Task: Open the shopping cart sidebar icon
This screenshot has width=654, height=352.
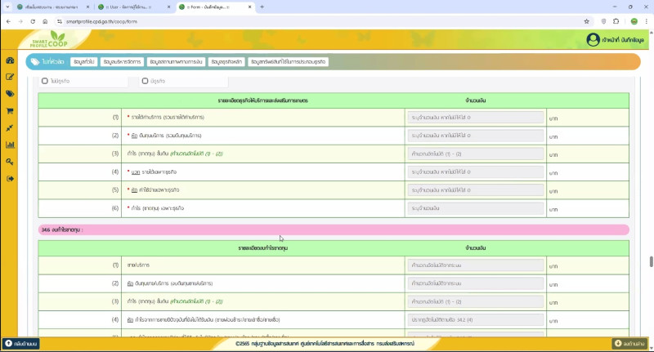Action: 10,111
